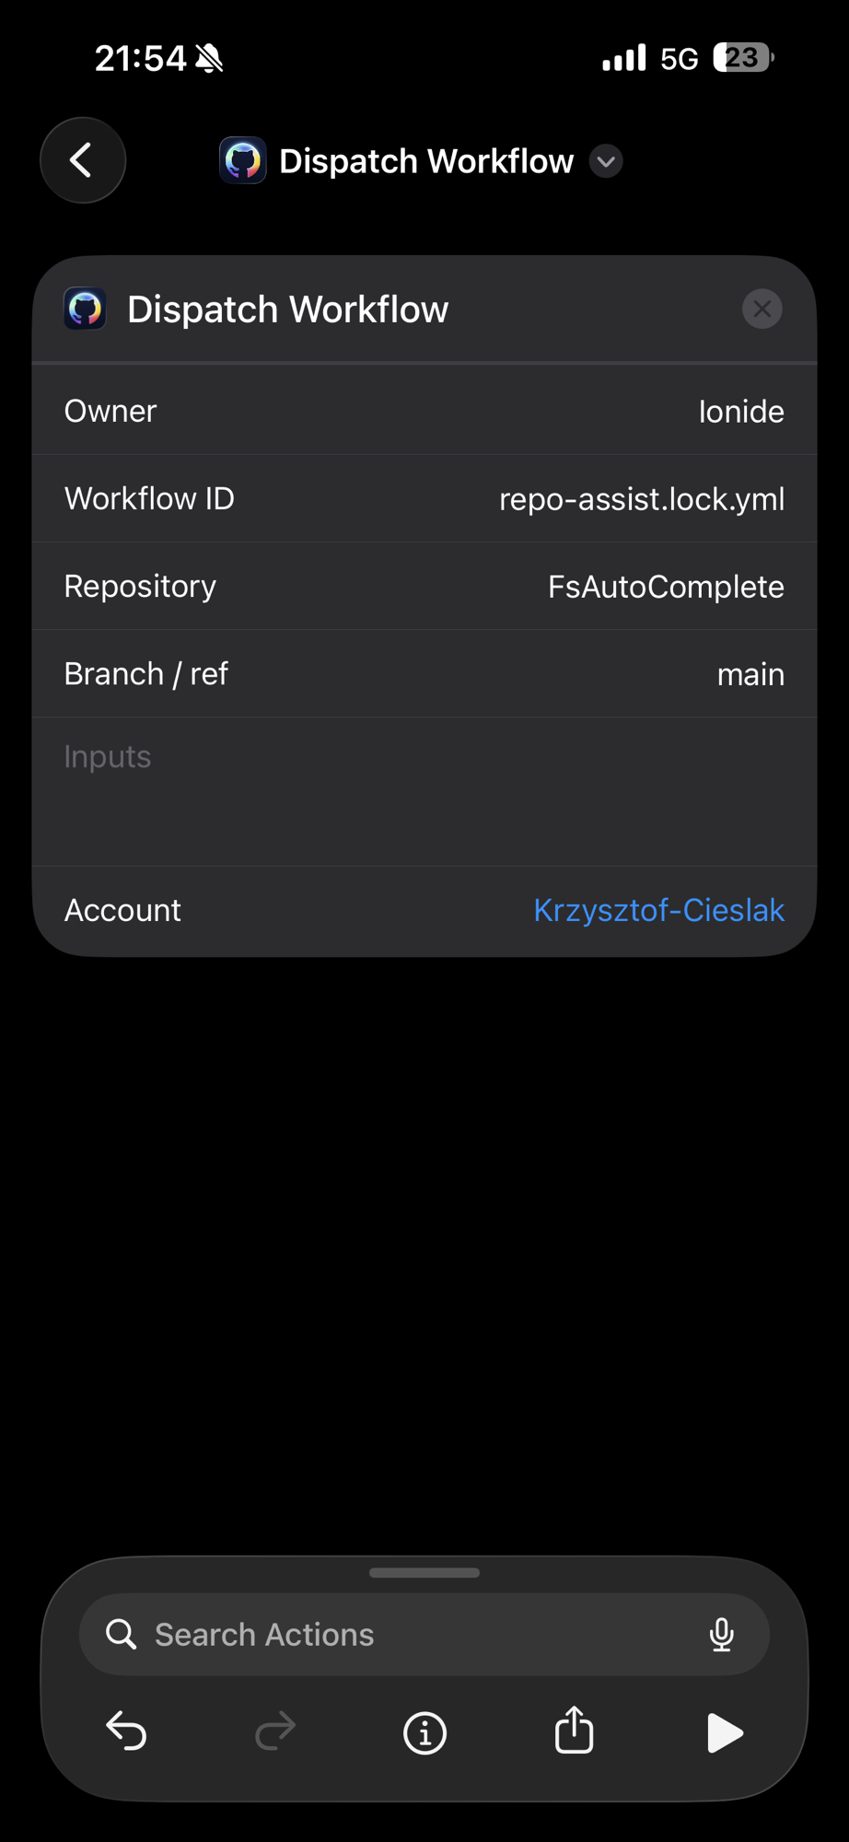
Task: Tap the back chevron button
Action: [x=83, y=160]
